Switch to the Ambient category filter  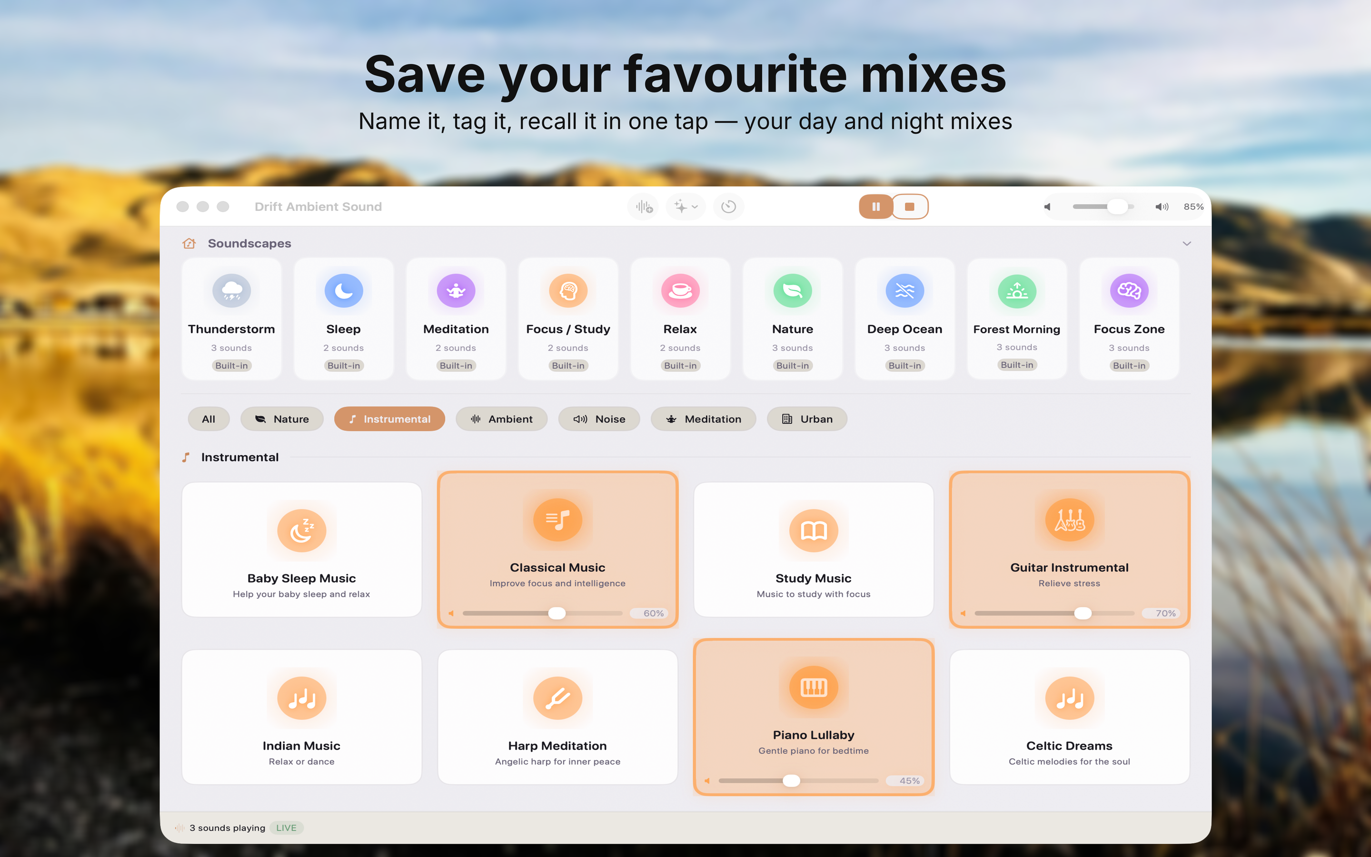(x=501, y=419)
